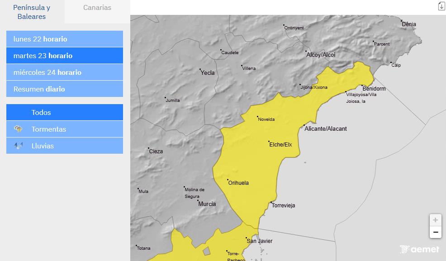
Task: Click the grey Yecla region on map
Action: (x=181, y=90)
